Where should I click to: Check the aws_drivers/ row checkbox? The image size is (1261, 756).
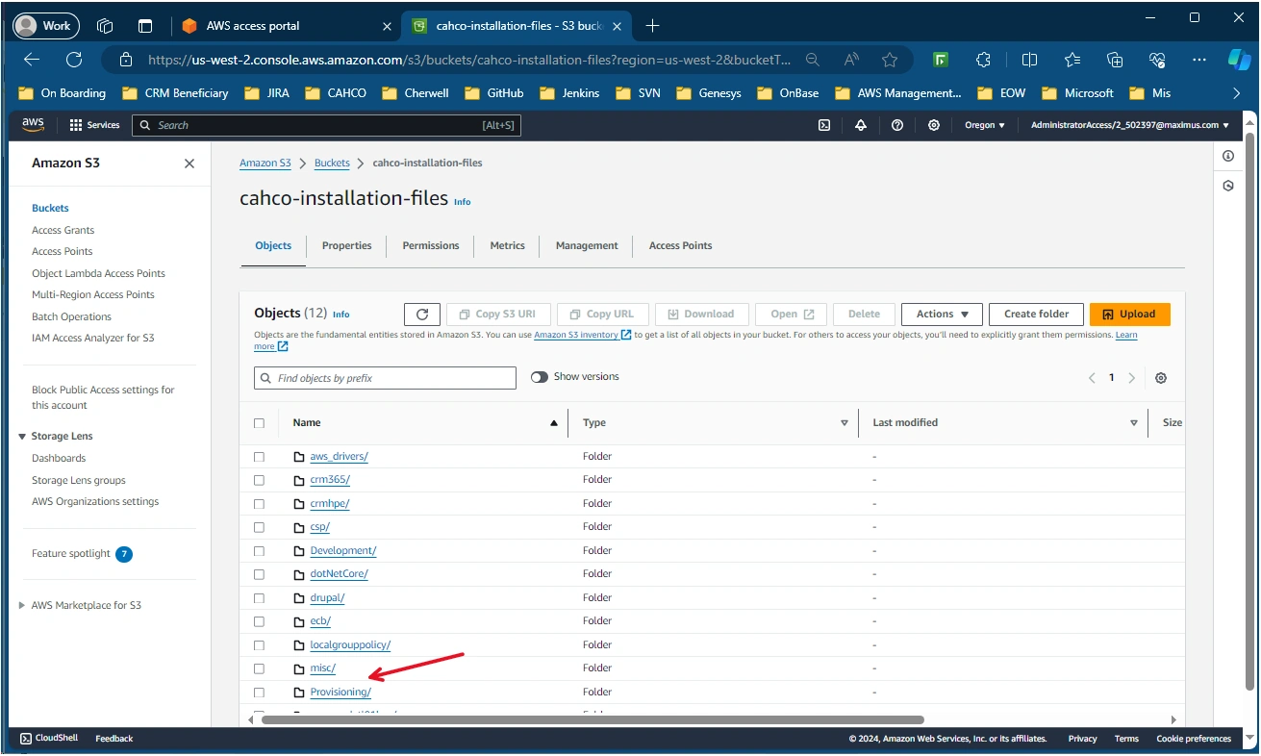259,457
